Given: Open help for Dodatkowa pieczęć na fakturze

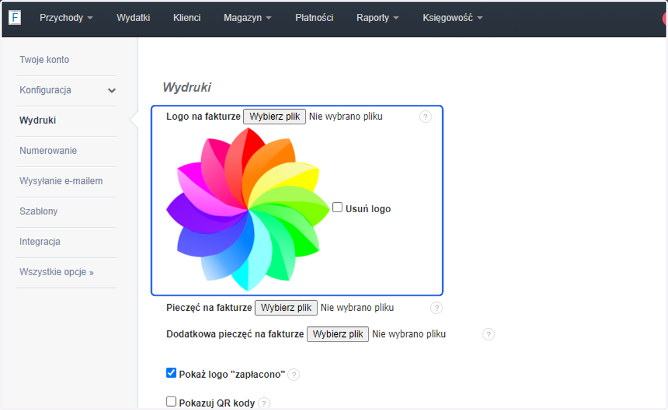Looking at the screenshot, I should pyautogui.click(x=488, y=335).
